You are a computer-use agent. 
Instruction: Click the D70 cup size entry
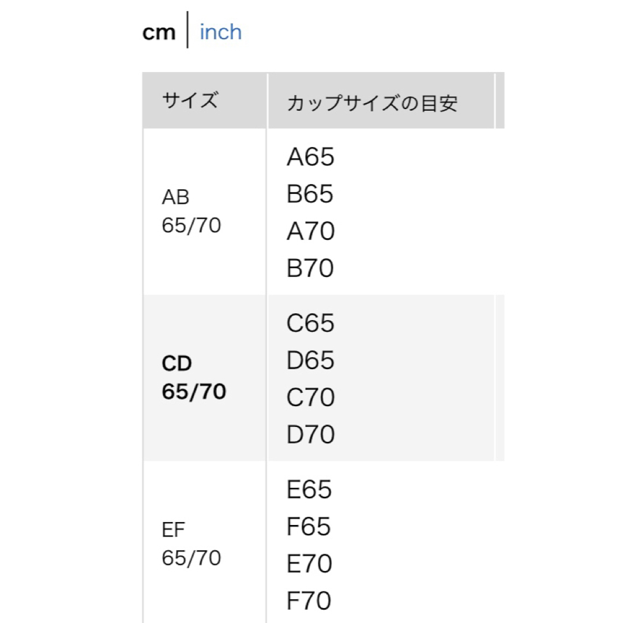point(311,434)
